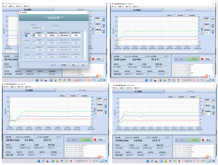
Task: Toggle stage 1 switch in 试验设置 dialog
Action: pos(27,36)
